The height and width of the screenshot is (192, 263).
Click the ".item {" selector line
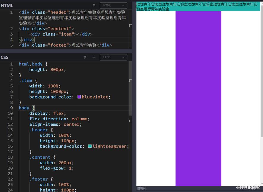coord(28,81)
